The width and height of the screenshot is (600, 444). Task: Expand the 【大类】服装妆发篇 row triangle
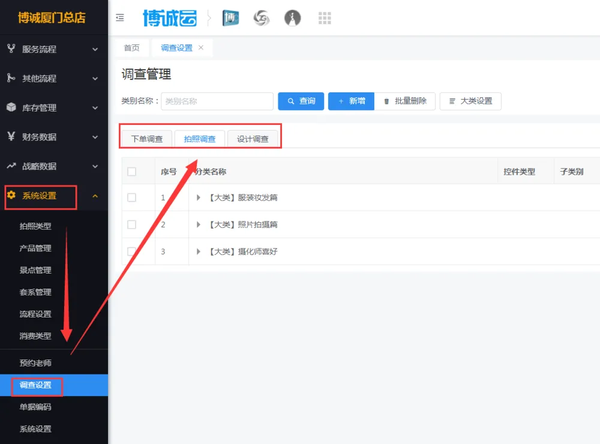point(199,197)
